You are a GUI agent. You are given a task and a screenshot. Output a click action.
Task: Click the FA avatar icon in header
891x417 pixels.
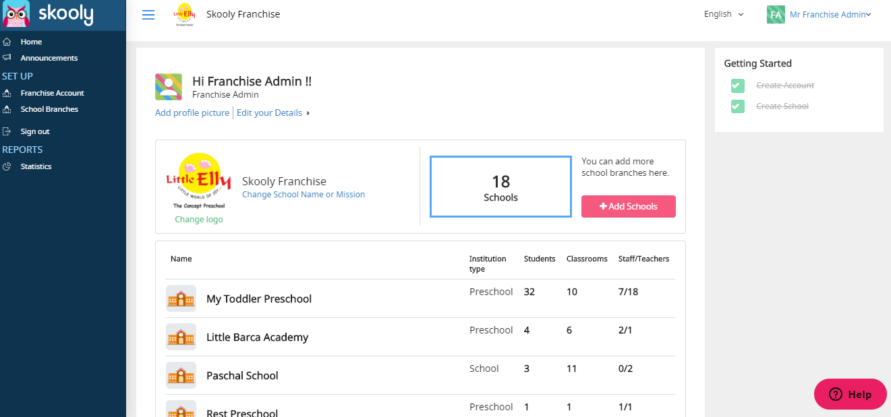(776, 15)
